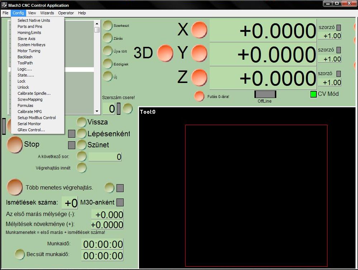Click the Eddigiek round button
This screenshot has width=358, height=270.
pos(107,64)
